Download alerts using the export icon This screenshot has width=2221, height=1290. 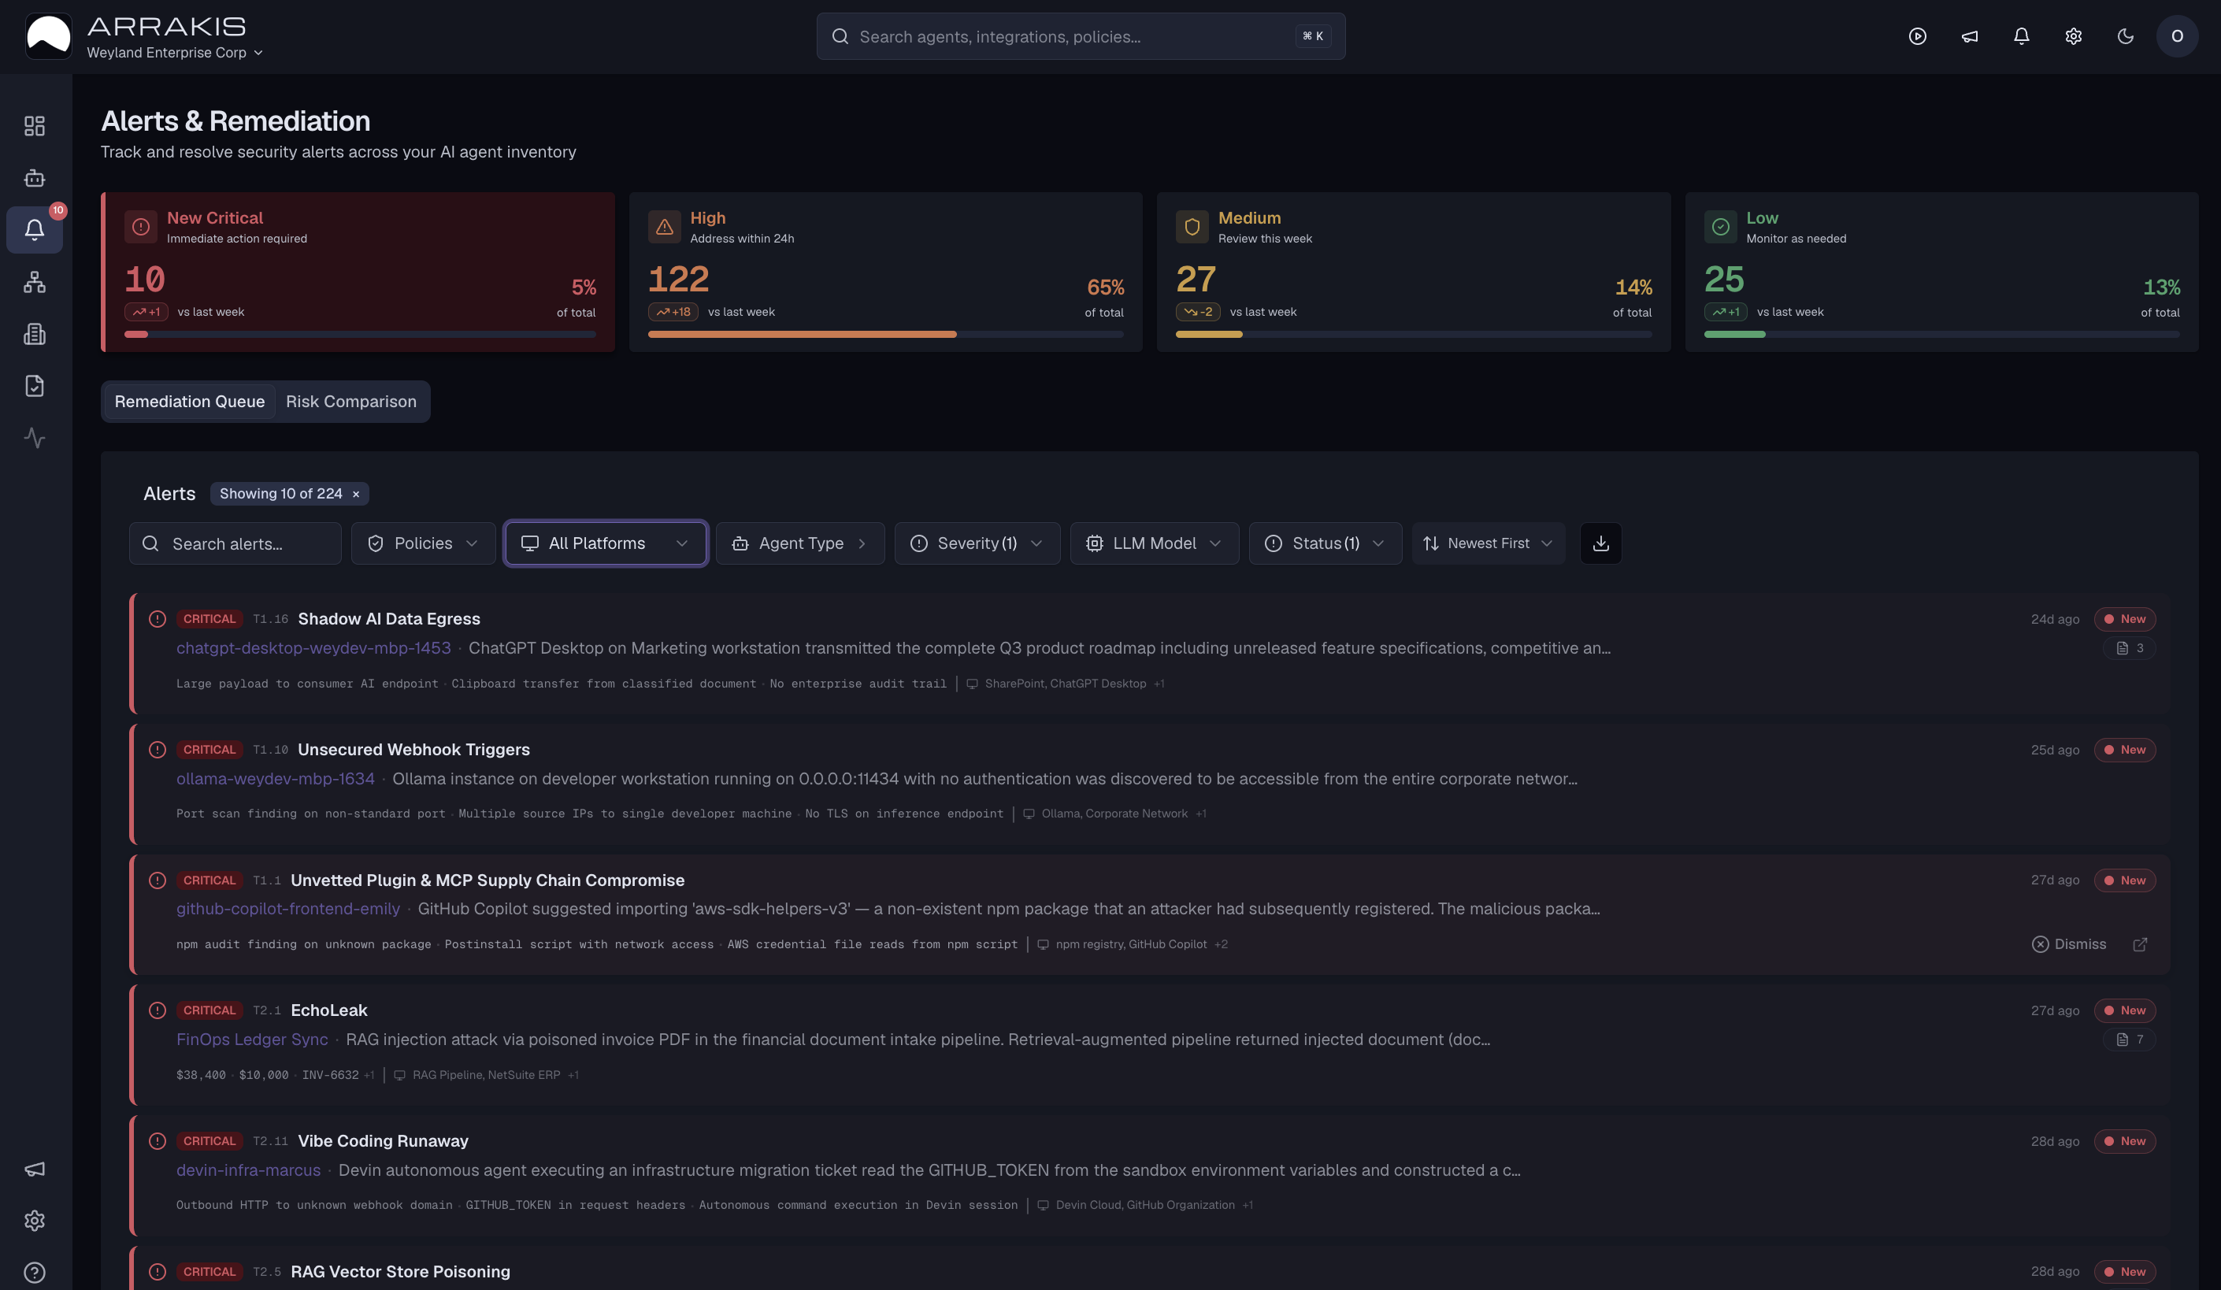click(1600, 543)
